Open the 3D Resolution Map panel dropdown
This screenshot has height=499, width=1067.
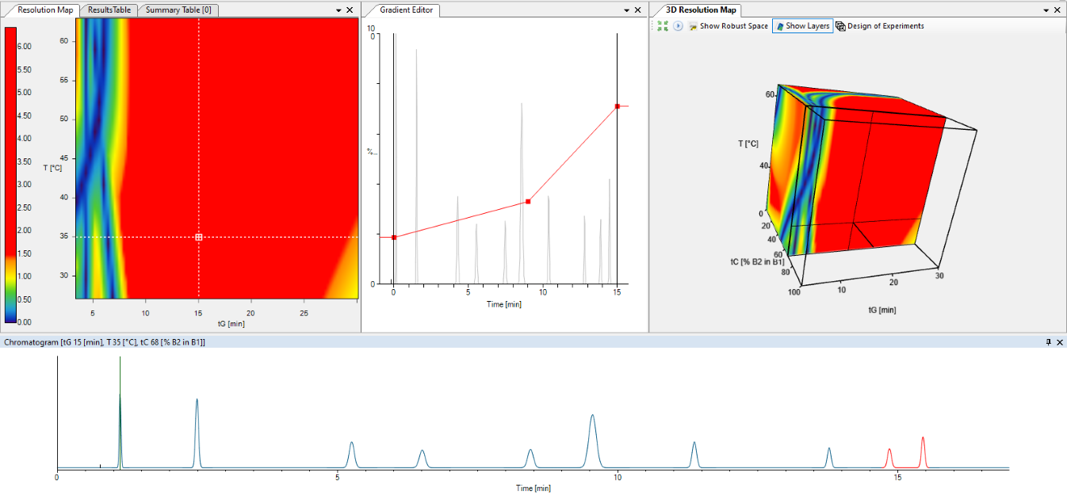pos(1046,10)
